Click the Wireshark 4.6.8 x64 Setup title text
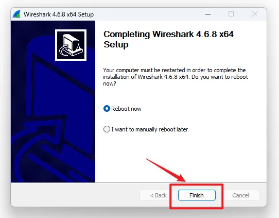This screenshot has width=279, height=218. [59, 14]
